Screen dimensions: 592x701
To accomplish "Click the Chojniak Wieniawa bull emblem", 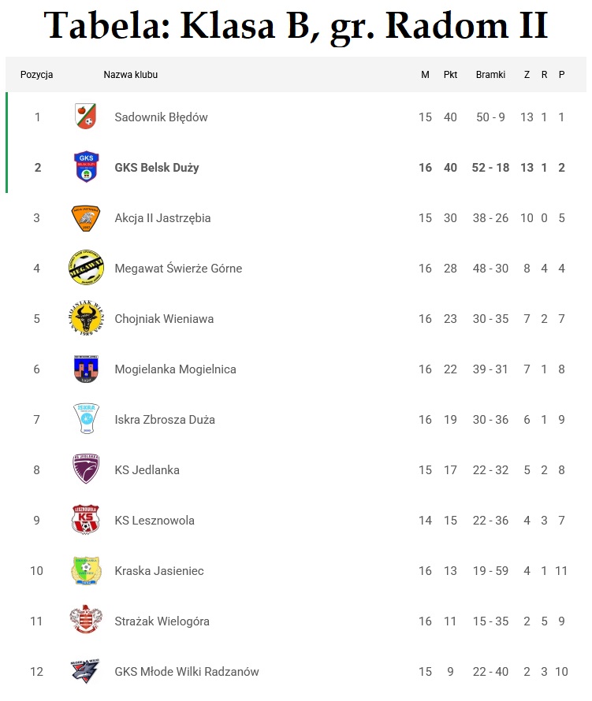I will (x=86, y=319).
